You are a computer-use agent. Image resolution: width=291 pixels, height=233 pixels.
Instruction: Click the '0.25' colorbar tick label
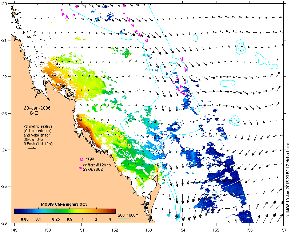pos(56,219)
